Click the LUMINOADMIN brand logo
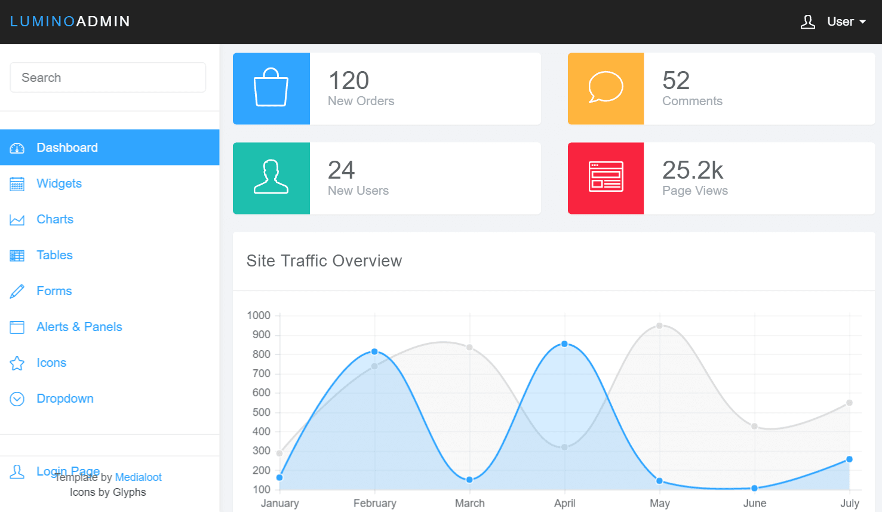 [70, 22]
